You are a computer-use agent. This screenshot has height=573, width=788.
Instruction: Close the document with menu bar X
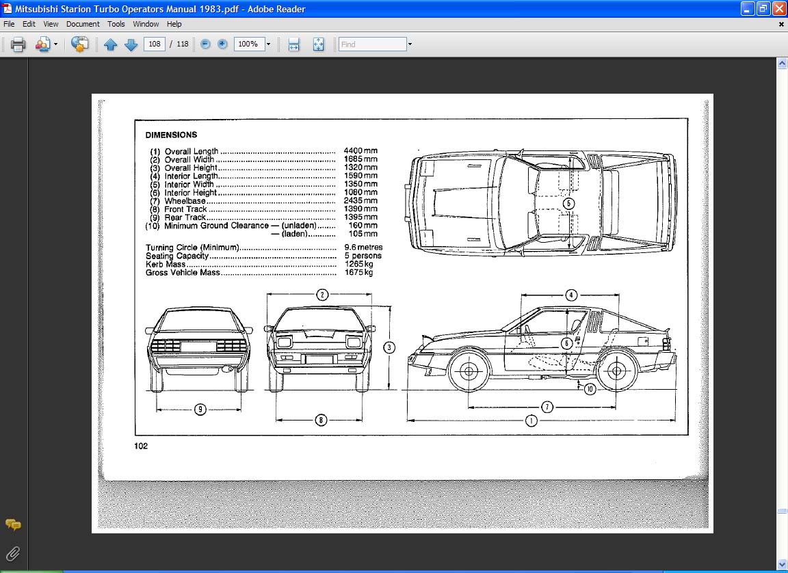781,24
